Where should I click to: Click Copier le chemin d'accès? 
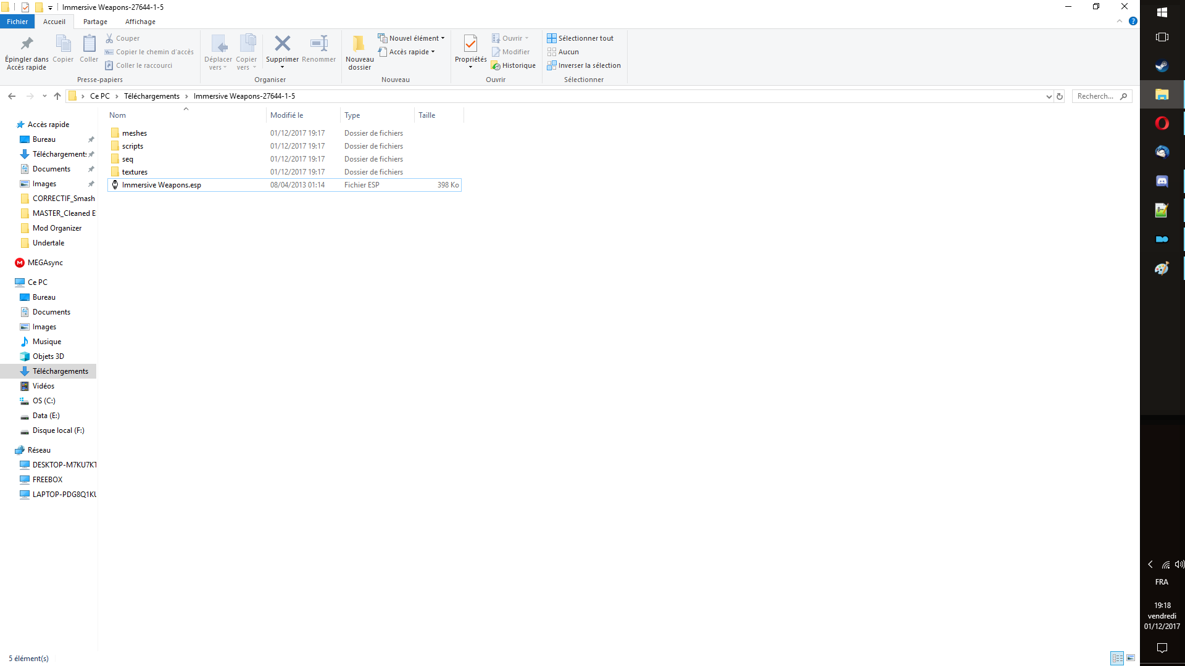click(149, 52)
